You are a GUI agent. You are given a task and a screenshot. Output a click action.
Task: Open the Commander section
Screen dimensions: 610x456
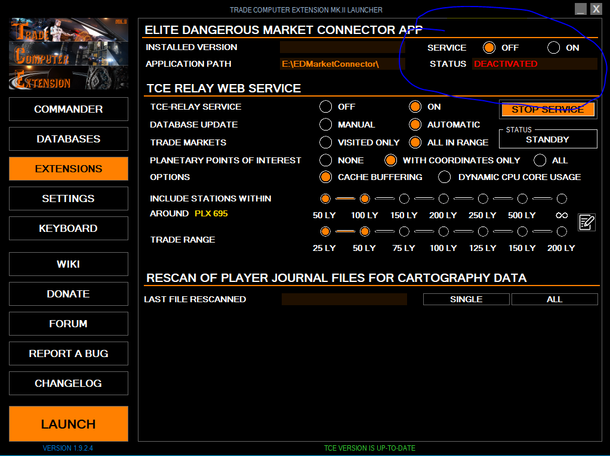pyautogui.click(x=69, y=109)
